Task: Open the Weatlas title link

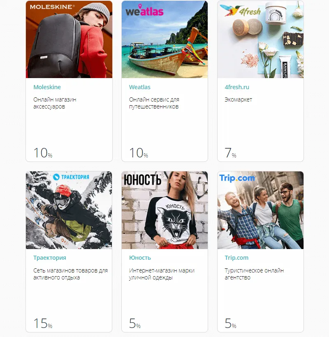Action: 139,87
